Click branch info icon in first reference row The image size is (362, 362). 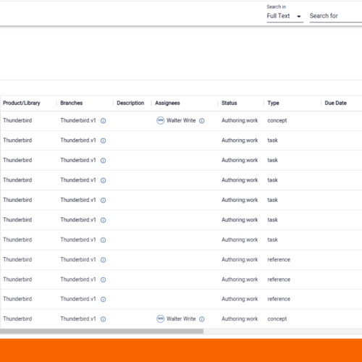click(103, 260)
